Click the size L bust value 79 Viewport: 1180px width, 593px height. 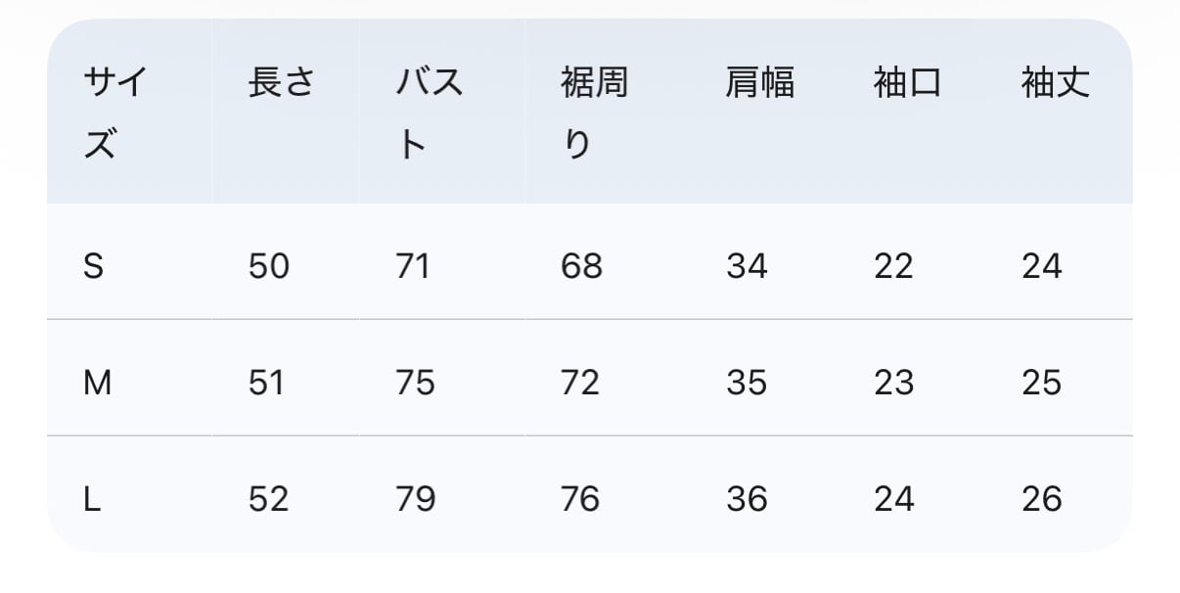click(x=415, y=499)
